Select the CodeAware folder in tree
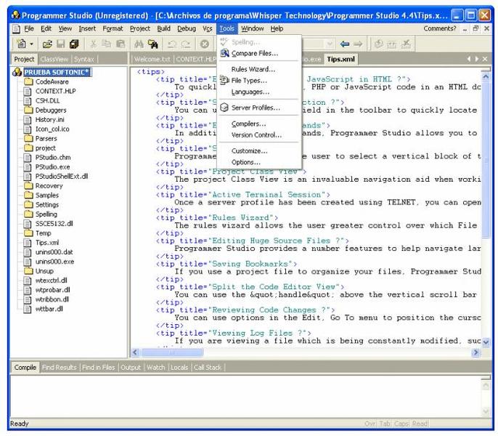This screenshot has height=436, width=498. click(52, 81)
